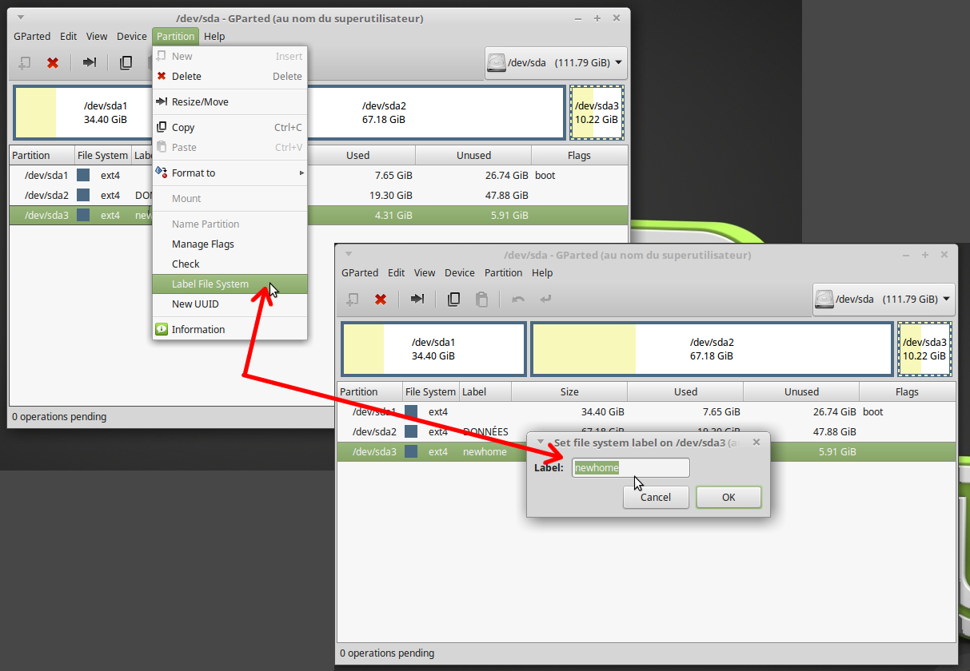Screen dimensions: 970x671
Task: Click the Apply operations icon in the front window toolbar
Action: (x=545, y=300)
